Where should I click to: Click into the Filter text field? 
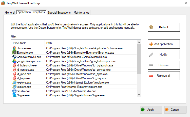[x=81, y=36]
